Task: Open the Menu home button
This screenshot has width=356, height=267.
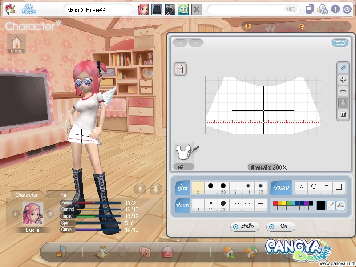Action: (16, 44)
